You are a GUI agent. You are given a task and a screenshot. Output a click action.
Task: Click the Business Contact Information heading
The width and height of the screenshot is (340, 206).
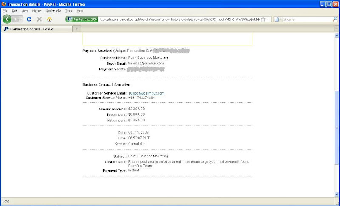tap(106, 84)
